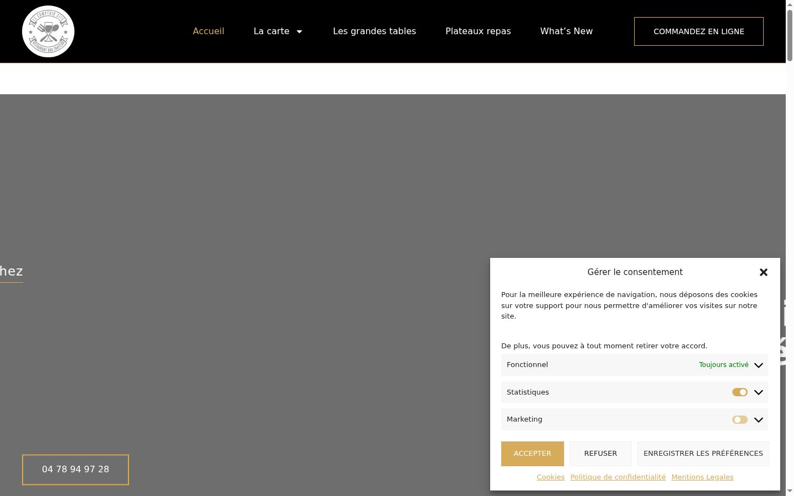Click the COMMANDEZ EN LIGNE button
794x496 pixels.
[x=699, y=31]
